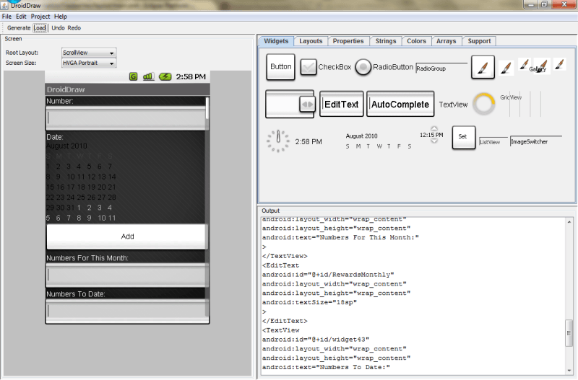Viewport: 578px width, 380px height.
Task: Click the Output panel scrollbar thumb
Action: point(569,333)
